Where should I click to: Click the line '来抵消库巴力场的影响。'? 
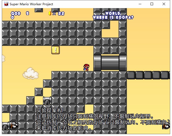(64, 128)
